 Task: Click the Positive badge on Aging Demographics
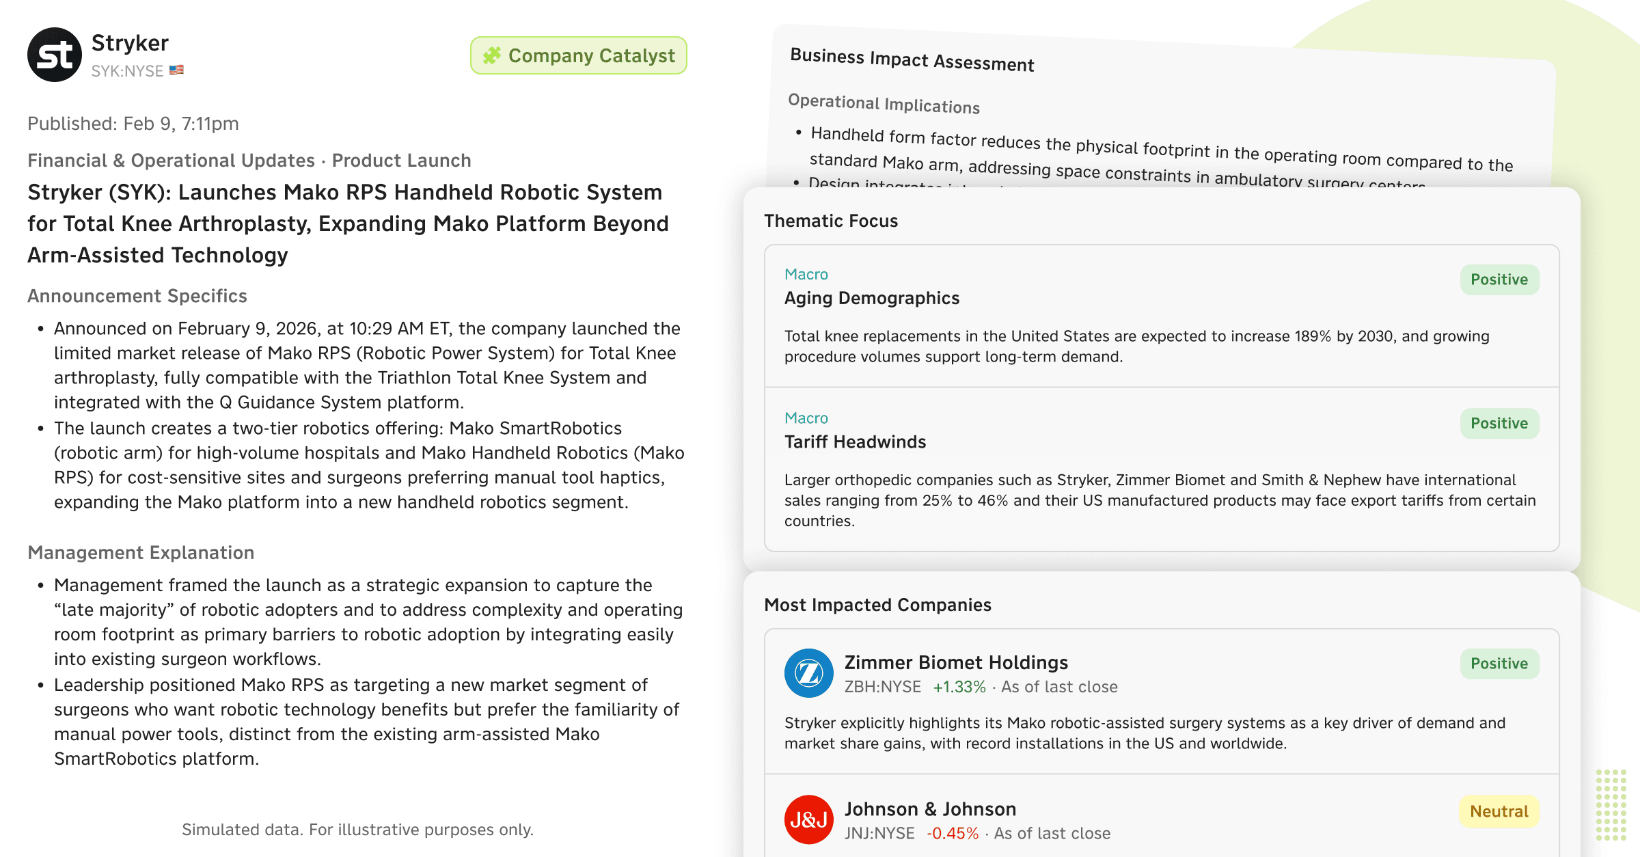1499,280
